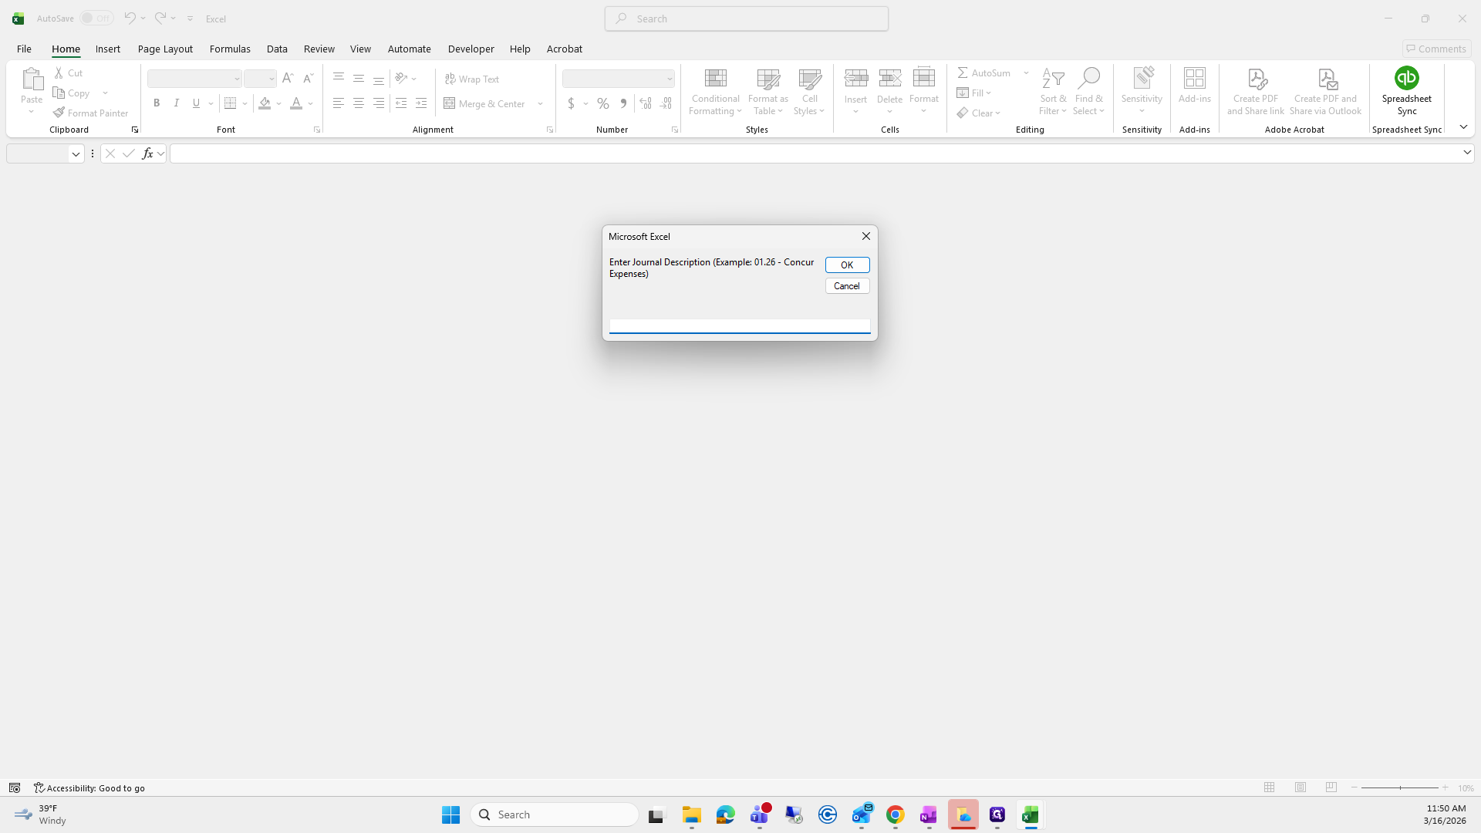Click the Format Painter brush icon
Screen dimensions: 1481x833
(x=59, y=113)
